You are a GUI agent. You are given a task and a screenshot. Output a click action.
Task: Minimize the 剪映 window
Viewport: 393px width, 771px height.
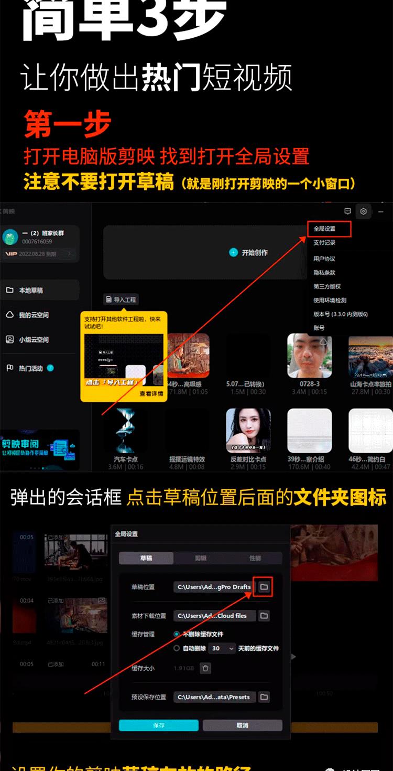tap(381, 211)
